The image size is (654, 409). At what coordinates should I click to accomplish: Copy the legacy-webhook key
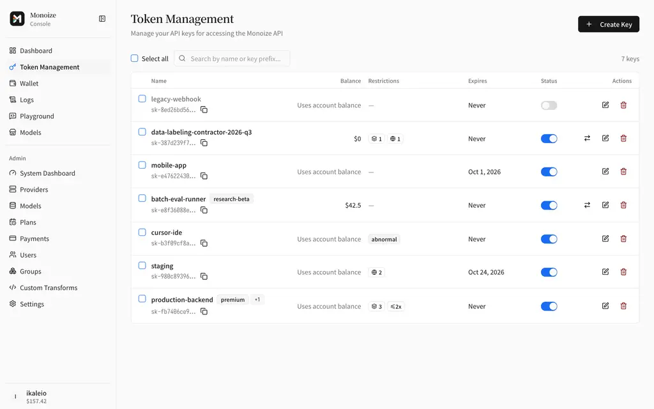[x=204, y=110]
